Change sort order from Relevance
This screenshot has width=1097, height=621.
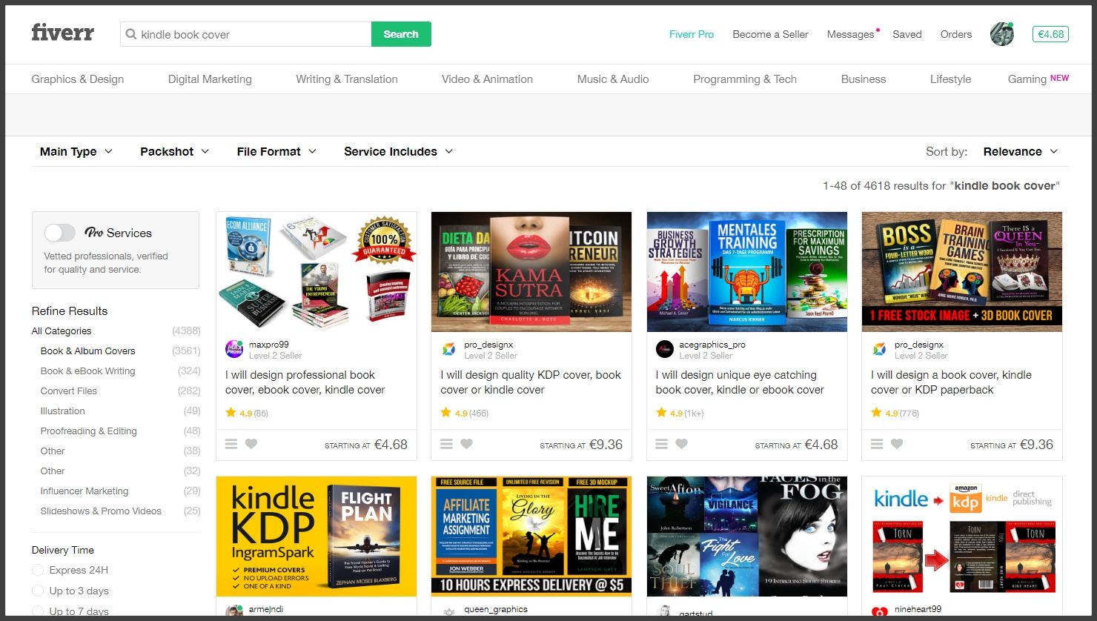[x=1020, y=151]
